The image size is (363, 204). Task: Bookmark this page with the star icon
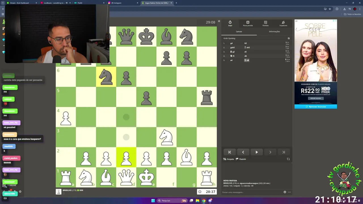pyautogui.click(x=330, y=9)
